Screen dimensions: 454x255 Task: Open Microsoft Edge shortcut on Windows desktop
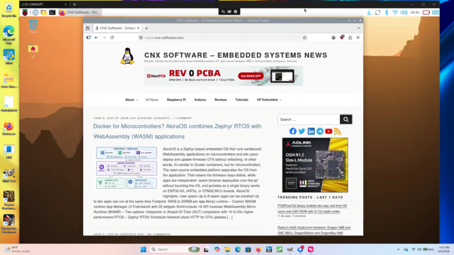pyautogui.click(x=9, y=35)
